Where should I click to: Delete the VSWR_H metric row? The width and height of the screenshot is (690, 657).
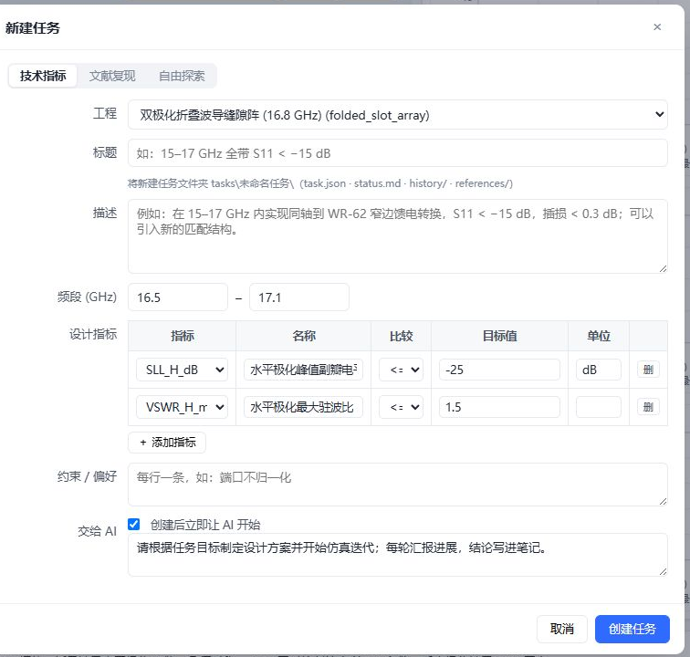(x=648, y=407)
